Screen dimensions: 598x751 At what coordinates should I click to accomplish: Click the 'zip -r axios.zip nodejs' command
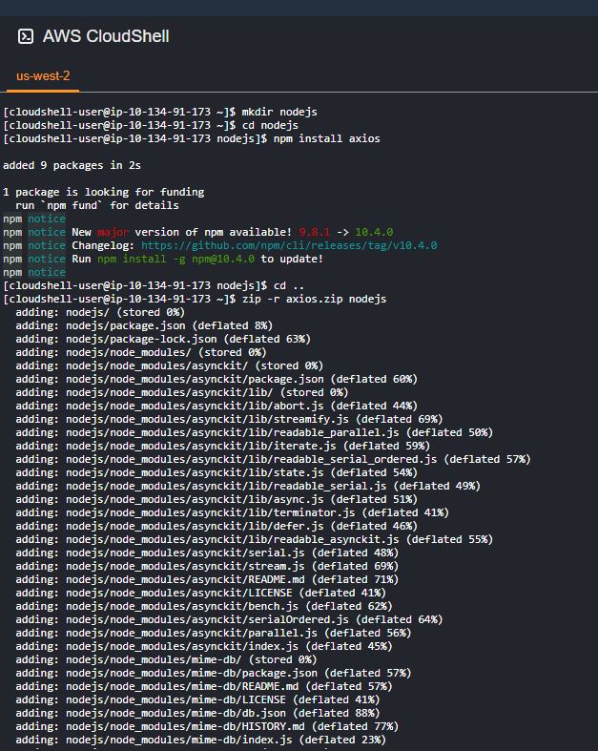[314, 299]
